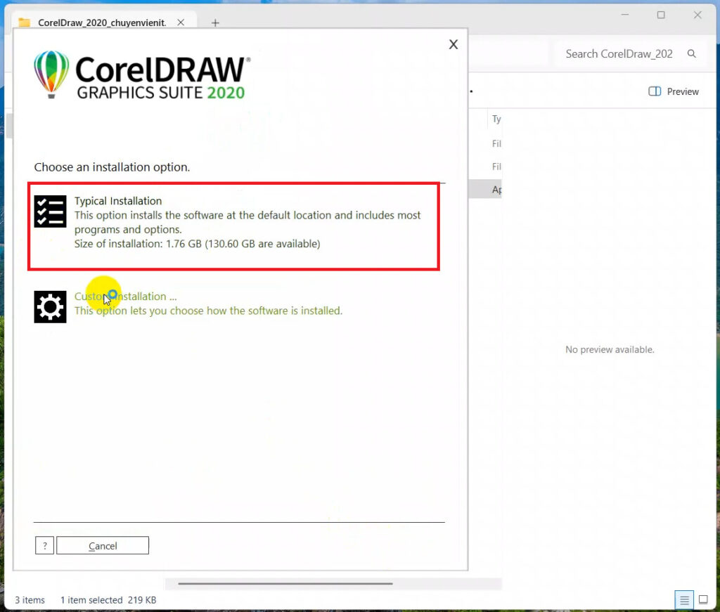Click the Type column header
Viewport: 720px width, 612px height.
coord(496,119)
